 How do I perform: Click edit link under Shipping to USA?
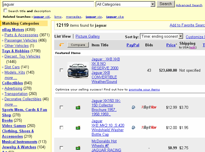click(193, 47)
